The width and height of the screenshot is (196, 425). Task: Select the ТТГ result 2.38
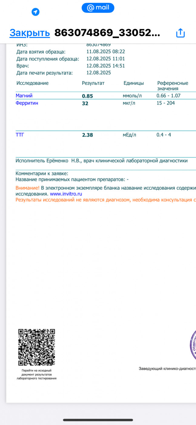88,135
